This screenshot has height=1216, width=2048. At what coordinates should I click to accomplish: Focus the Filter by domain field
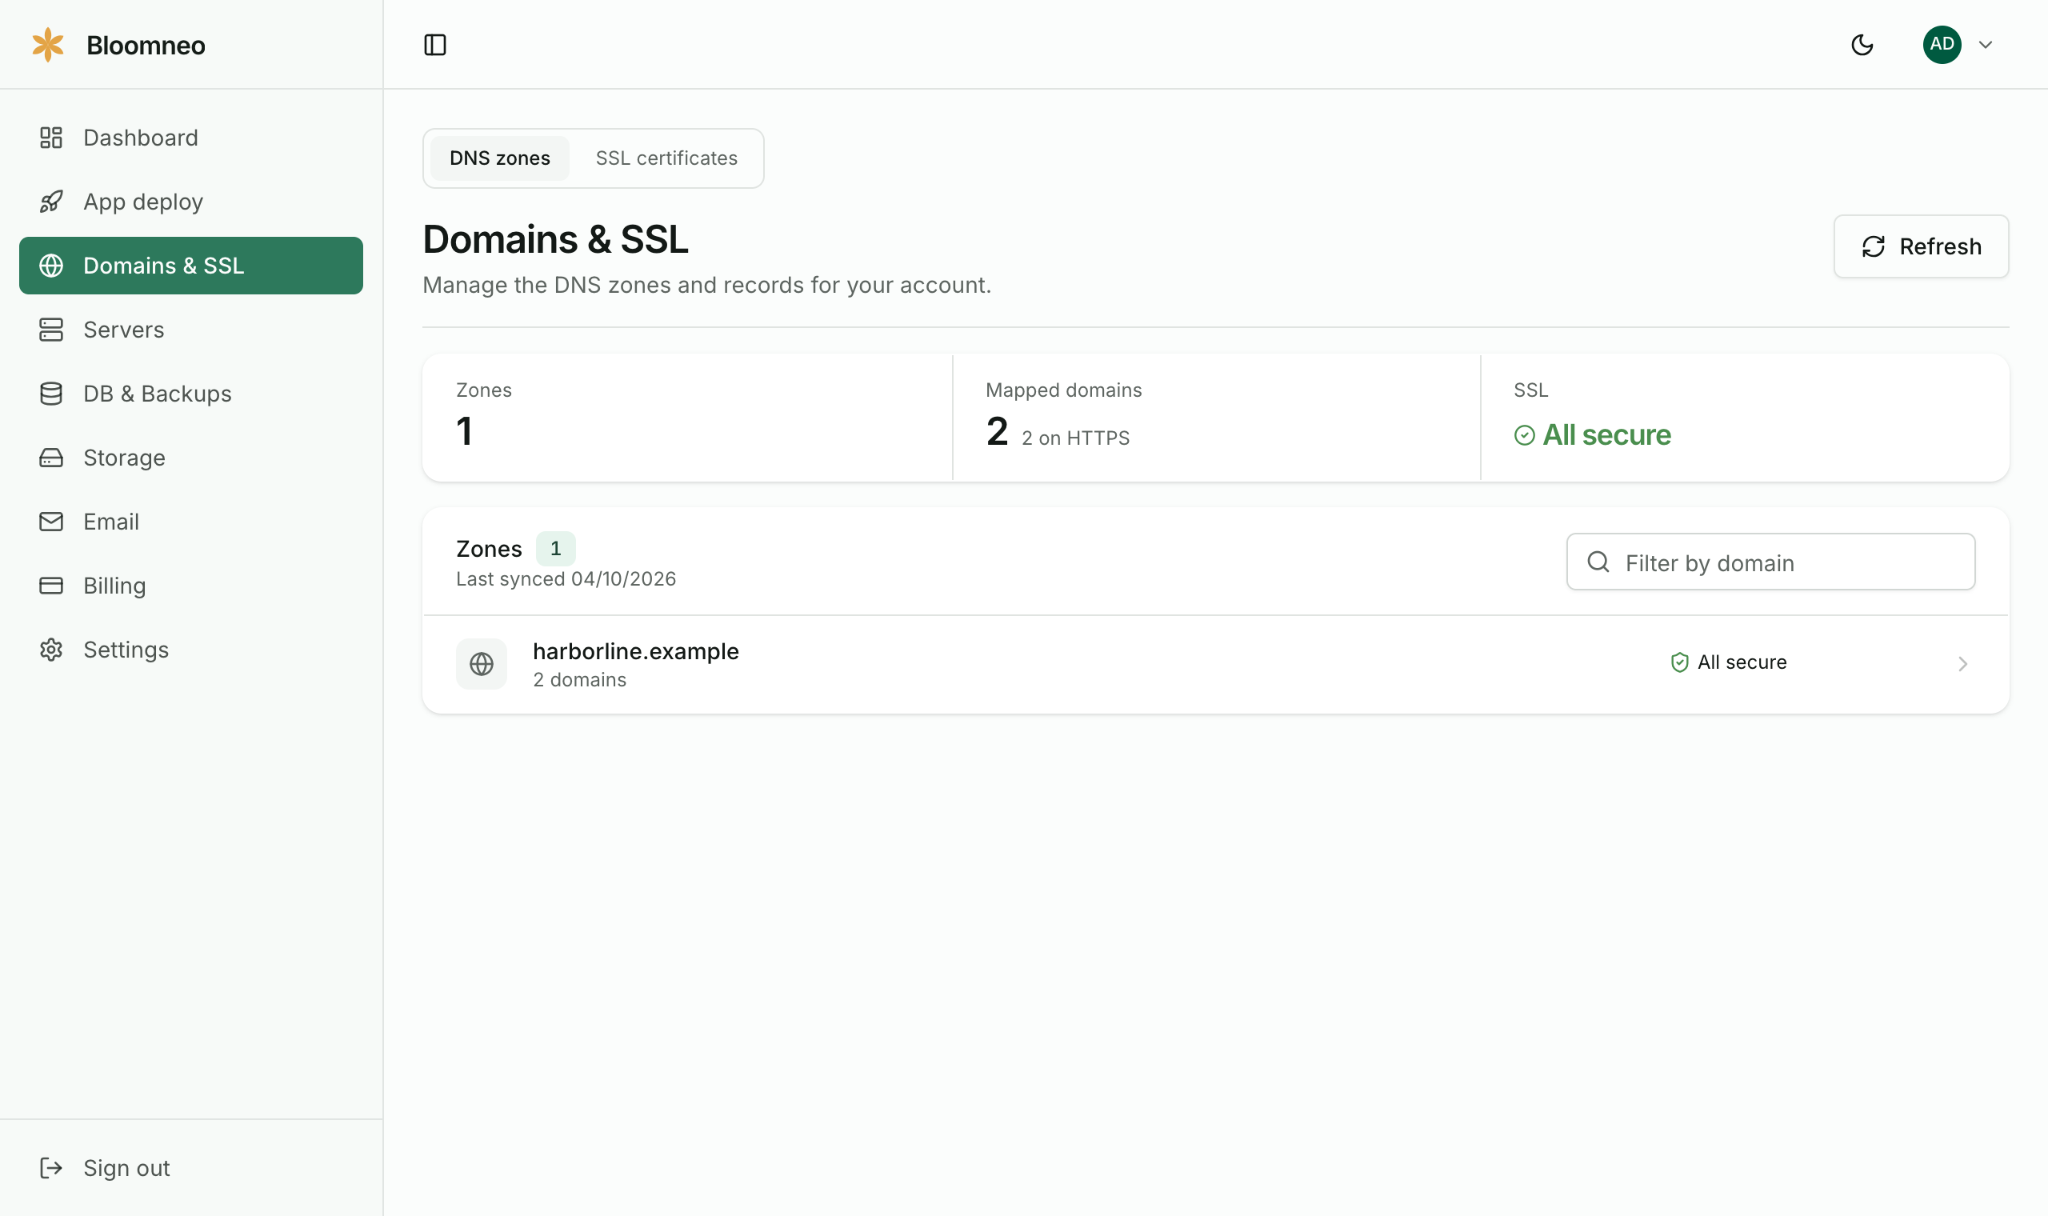click(x=1770, y=562)
